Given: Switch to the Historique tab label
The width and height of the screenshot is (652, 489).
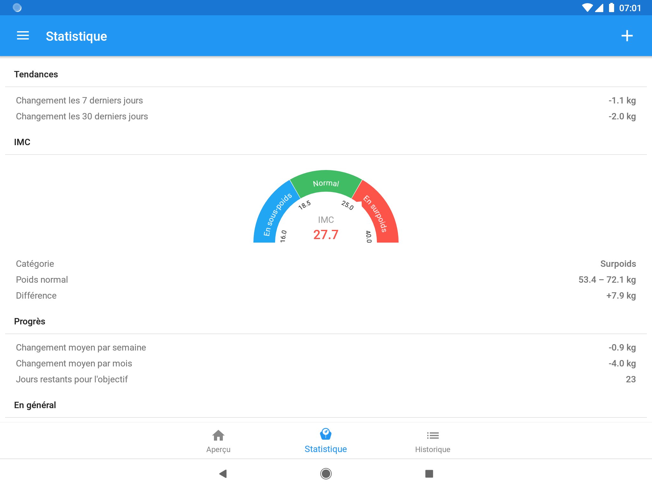Looking at the screenshot, I should [x=432, y=449].
